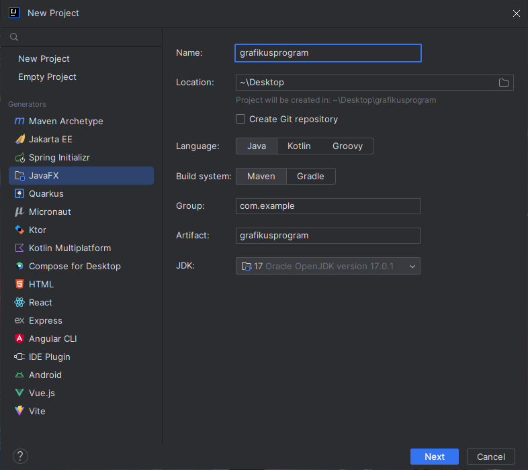Click into the Group text field
528x470 pixels.
pos(328,206)
